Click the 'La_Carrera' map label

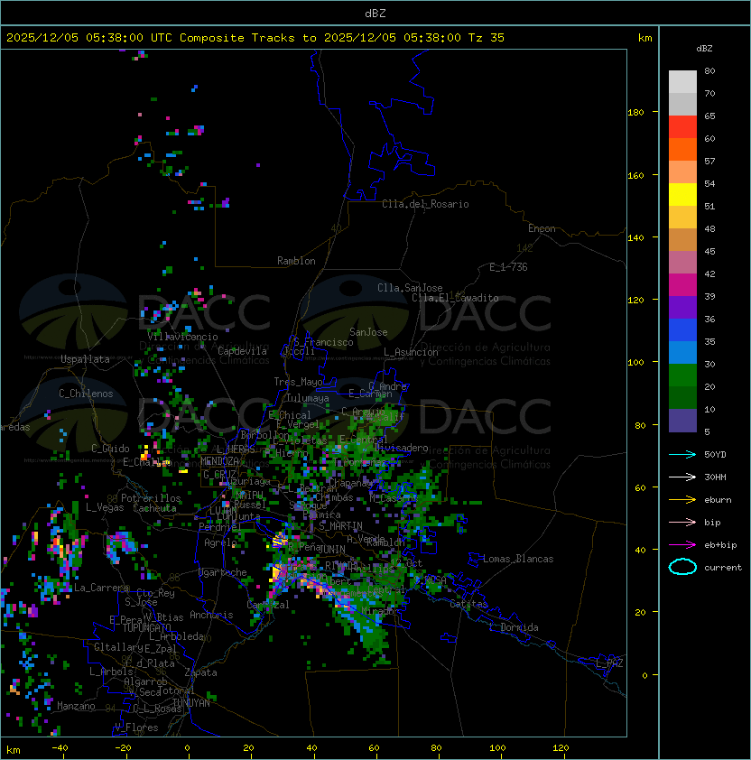[101, 588]
